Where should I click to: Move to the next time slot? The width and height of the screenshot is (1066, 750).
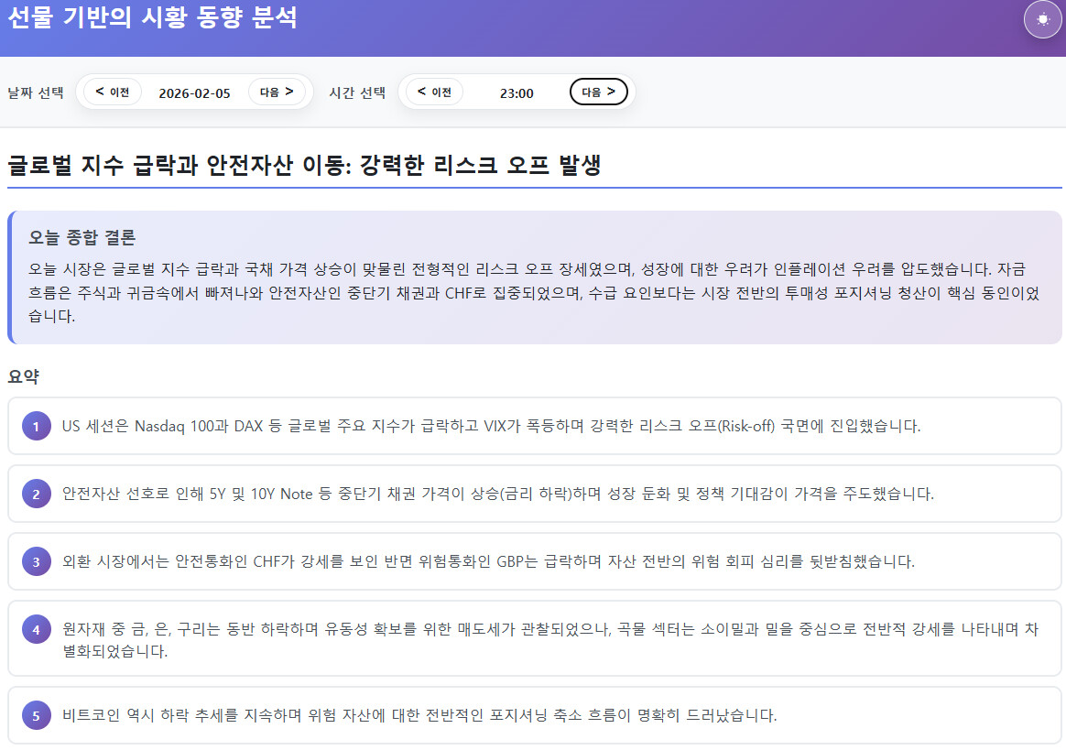[x=598, y=92]
